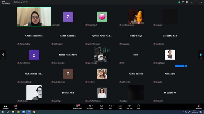Select diva indah afrina's purple d avatar
204x114 pixels.
[34, 55]
